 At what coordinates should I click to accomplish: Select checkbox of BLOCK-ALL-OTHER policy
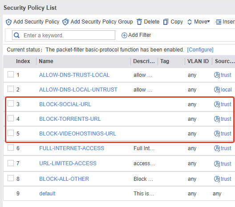(11, 178)
